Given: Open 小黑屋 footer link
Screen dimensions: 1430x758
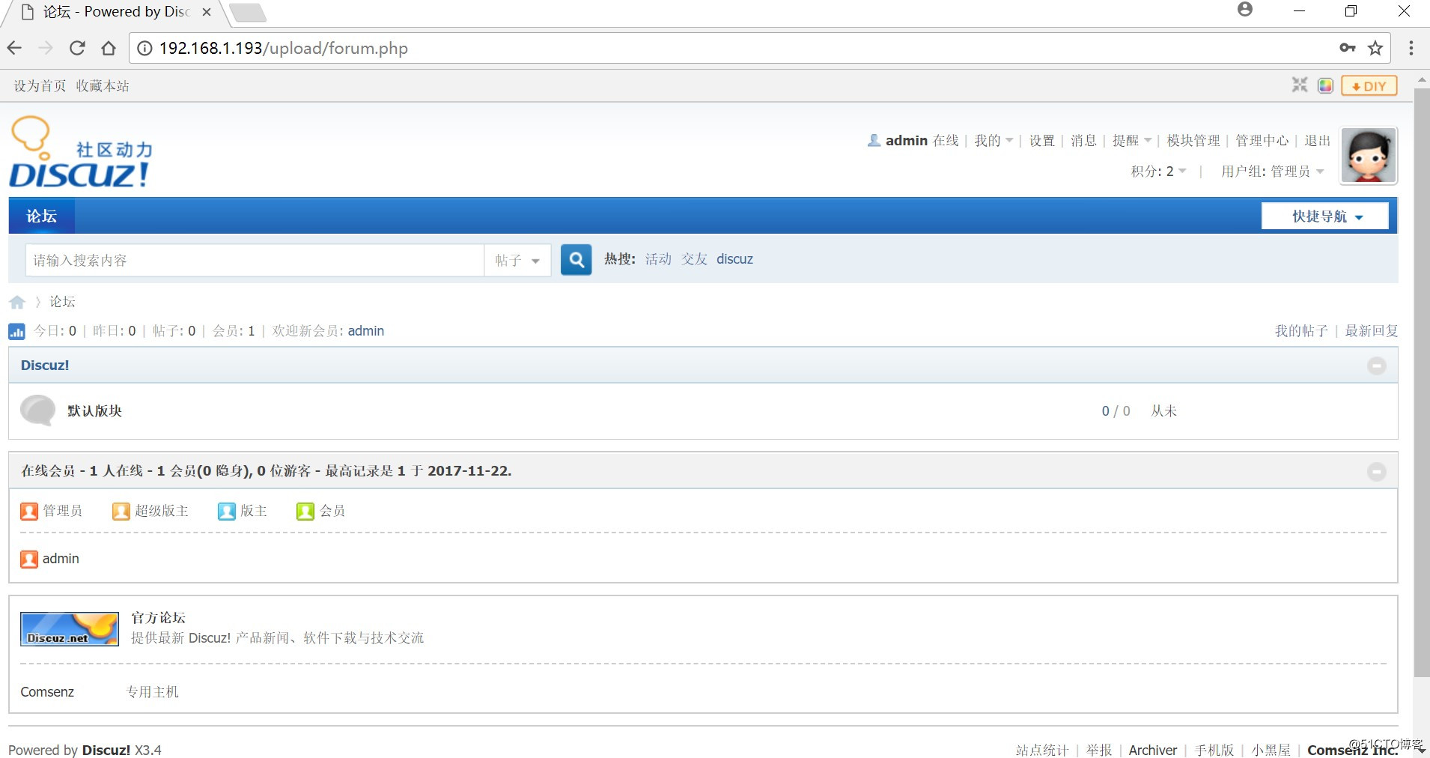Looking at the screenshot, I should 1271,750.
